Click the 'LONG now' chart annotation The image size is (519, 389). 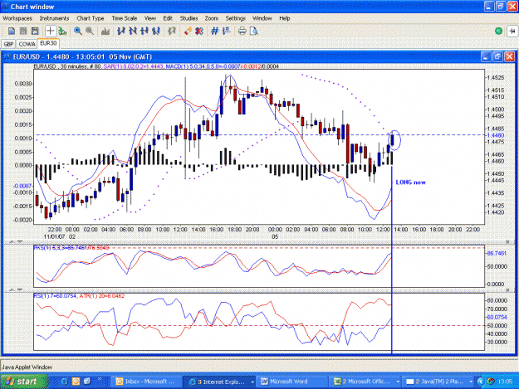[x=410, y=182]
